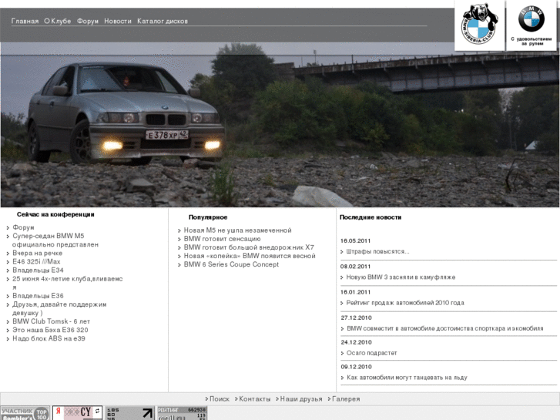The image size is (560, 420).
Task: Open the 'E46 325i ///Max' topic
Action: point(36,262)
